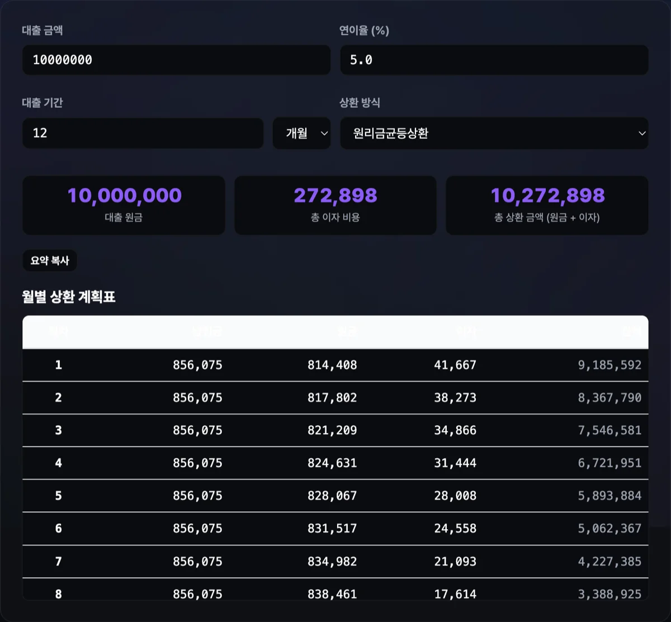This screenshot has height=622, width=671.
Task: Select the 총 상환 금액 10,272,898 card
Action: coord(547,205)
